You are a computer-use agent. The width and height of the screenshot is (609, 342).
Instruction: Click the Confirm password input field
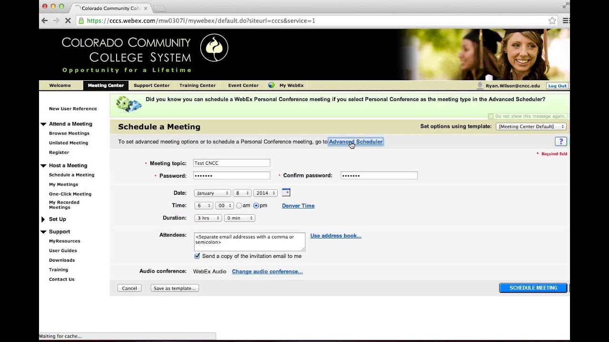coord(379,175)
